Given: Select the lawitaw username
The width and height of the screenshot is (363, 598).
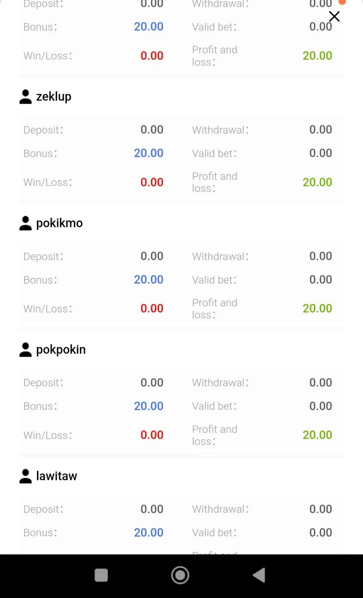Looking at the screenshot, I should 57,476.
